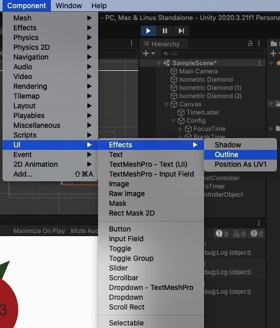280x328 pixels.
Task: Open the Window menu in menu bar
Action: coord(69,6)
